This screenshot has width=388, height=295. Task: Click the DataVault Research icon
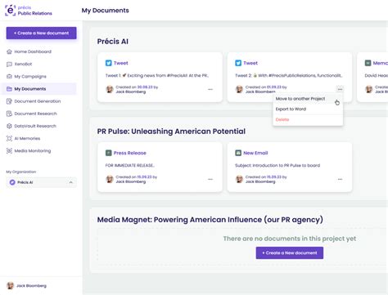[x=9, y=126]
